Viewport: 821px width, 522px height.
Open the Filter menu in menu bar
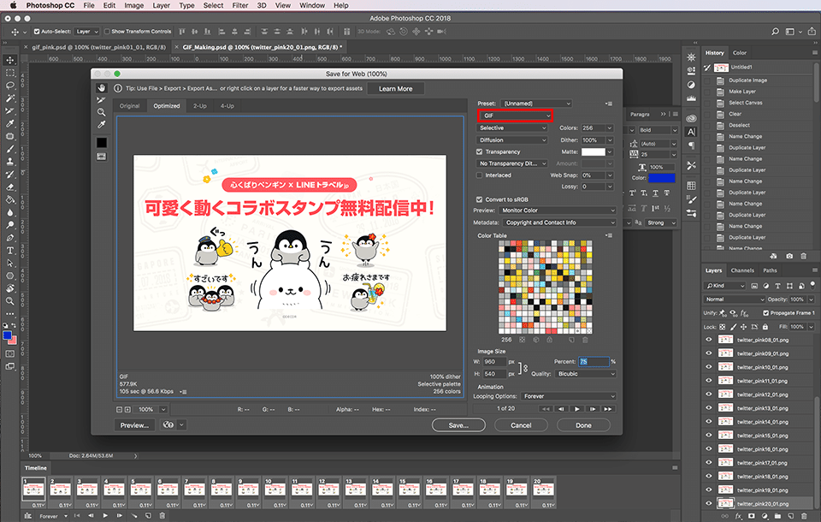(239, 5)
